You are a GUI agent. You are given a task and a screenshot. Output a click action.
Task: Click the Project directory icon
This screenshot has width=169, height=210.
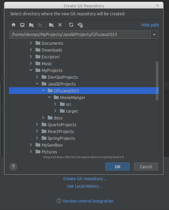[x=31, y=25]
